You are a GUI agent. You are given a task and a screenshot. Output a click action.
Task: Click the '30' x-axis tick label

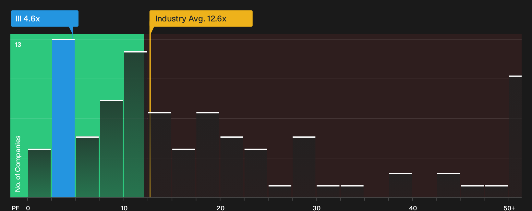coord(317,208)
